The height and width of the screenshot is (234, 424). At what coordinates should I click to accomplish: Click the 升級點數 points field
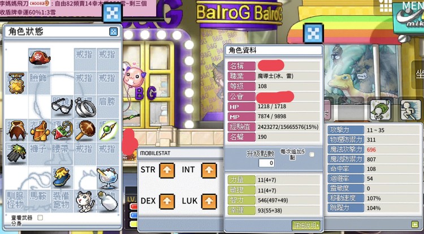266,163
